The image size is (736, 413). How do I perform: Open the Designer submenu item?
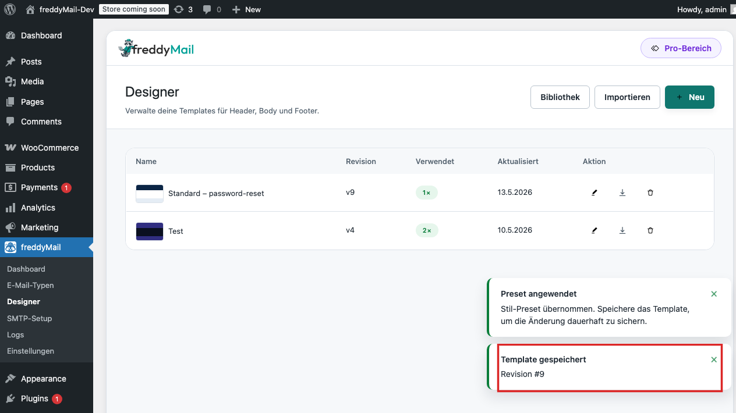pos(24,302)
